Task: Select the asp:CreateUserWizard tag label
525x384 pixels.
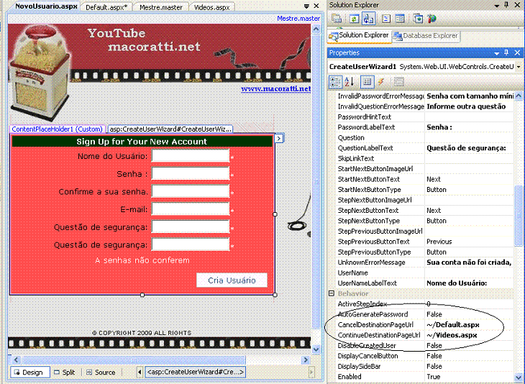Action: coord(170,129)
